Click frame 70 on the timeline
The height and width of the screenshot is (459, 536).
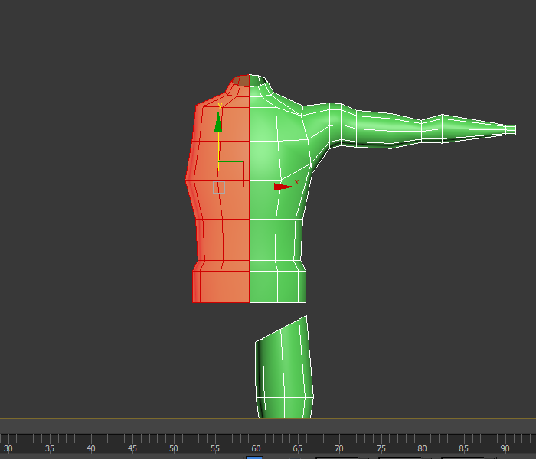click(338, 448)
